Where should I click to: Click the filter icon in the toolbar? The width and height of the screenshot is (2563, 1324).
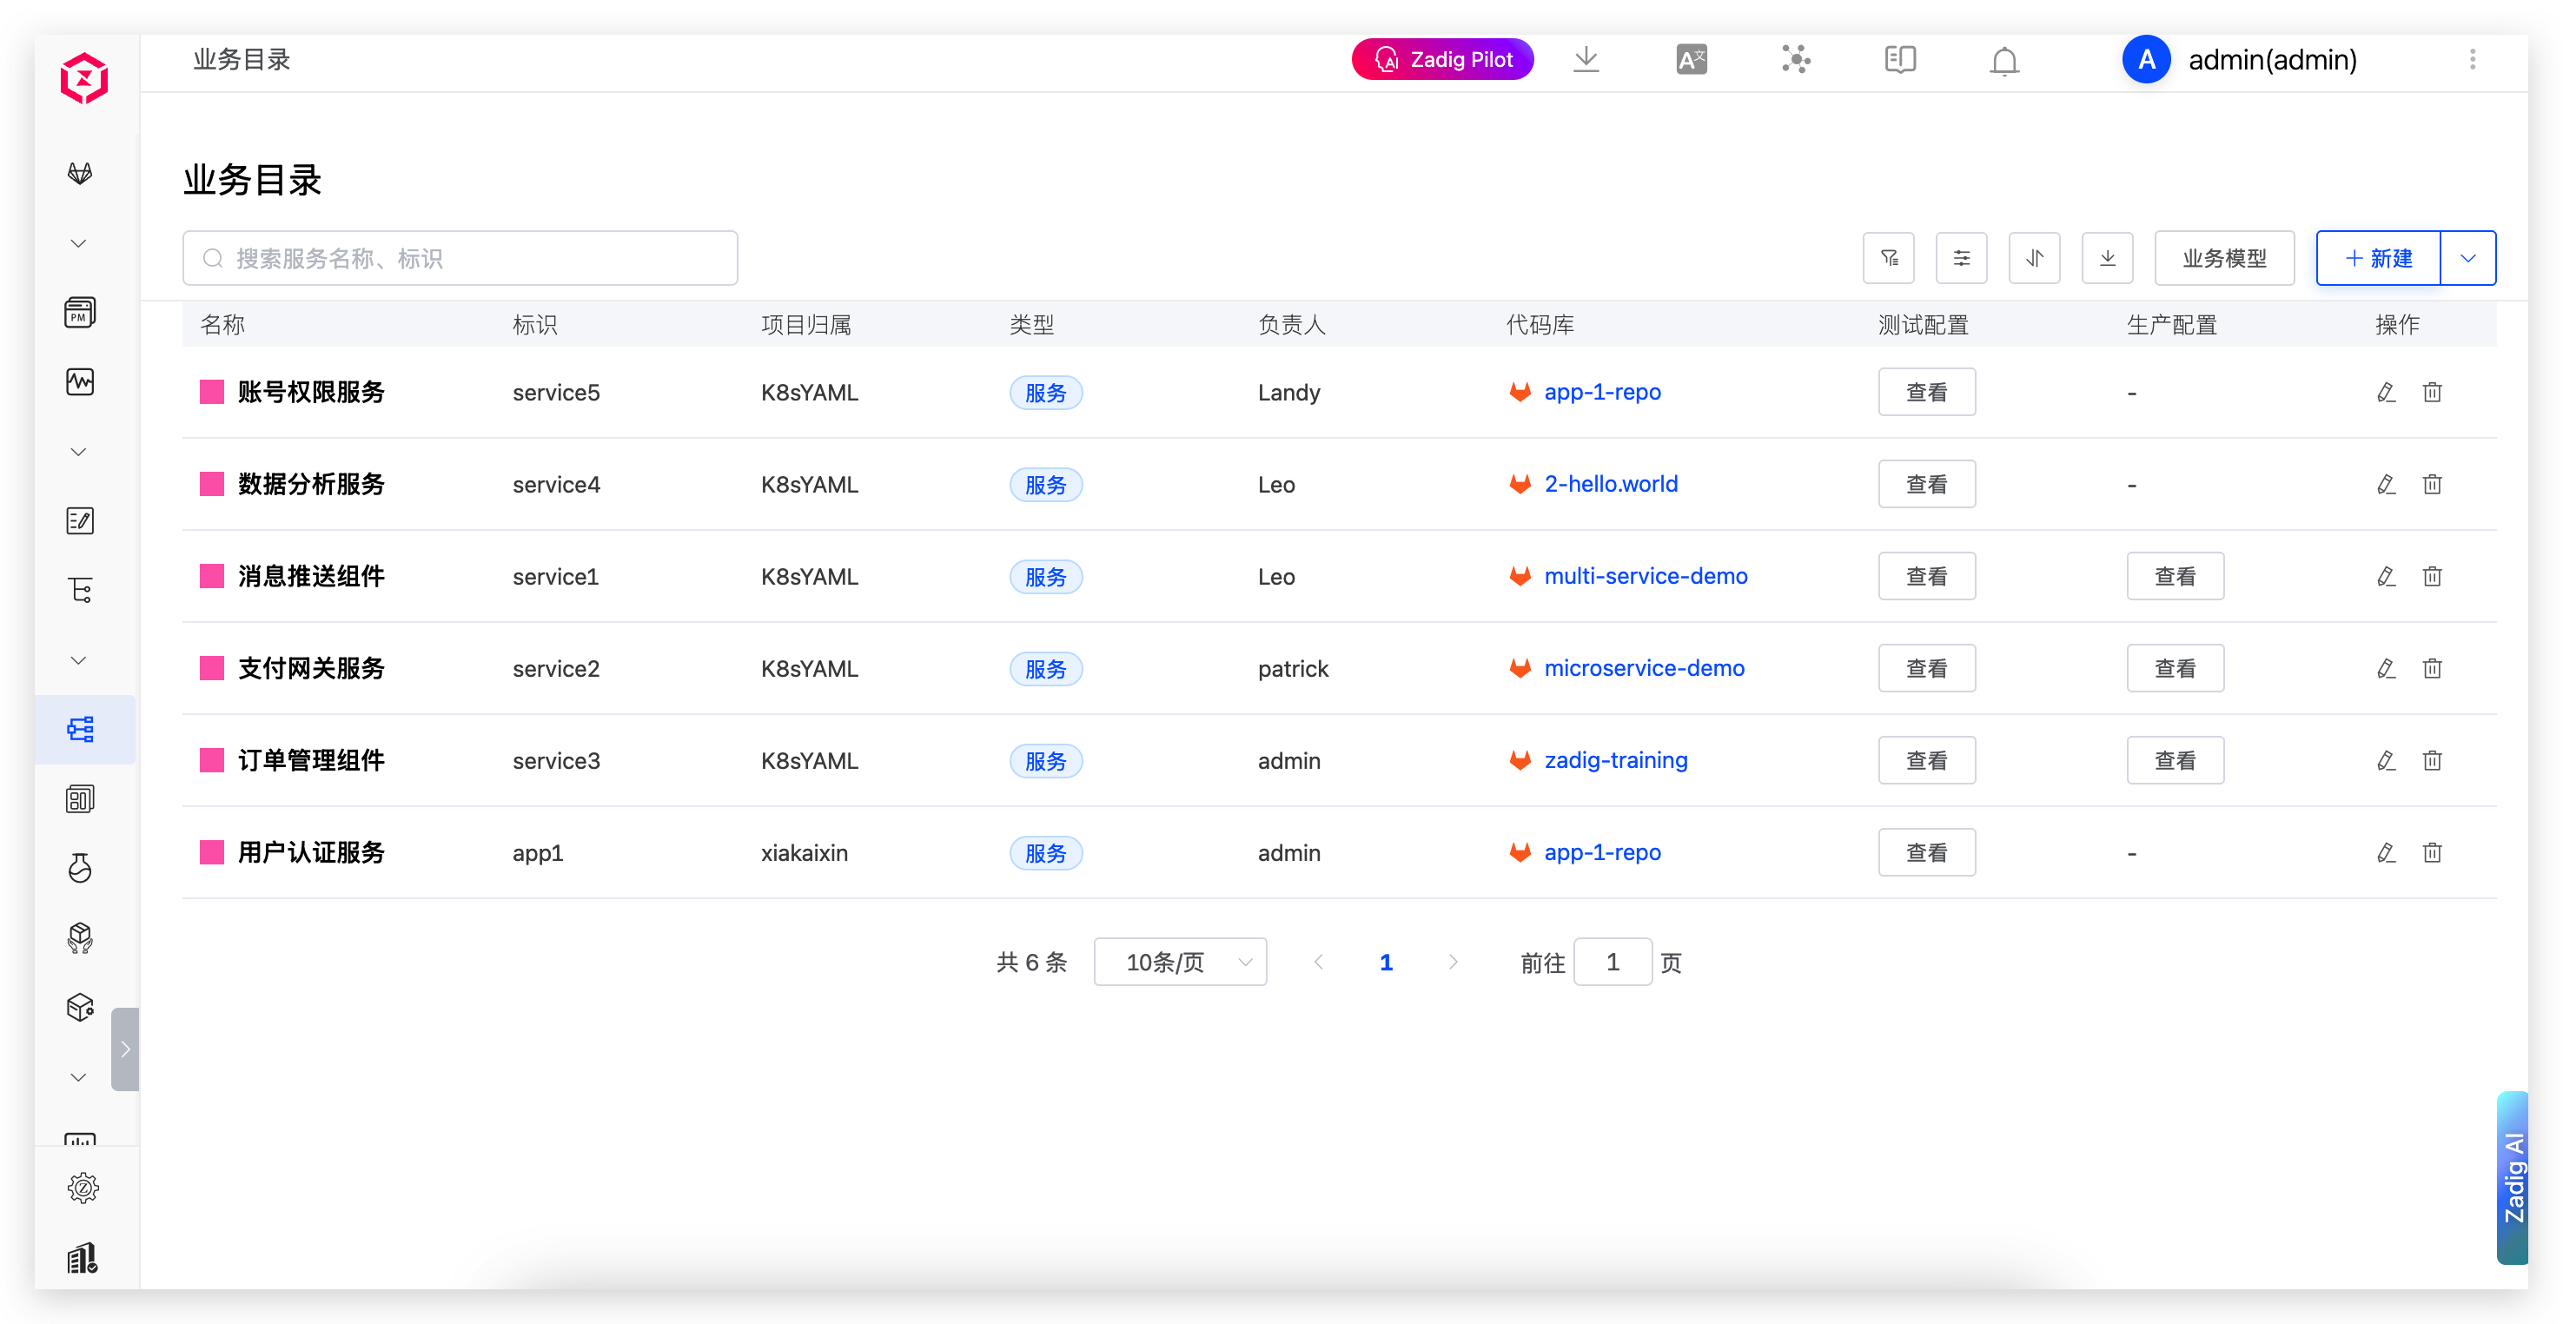tap(1889, 259)
